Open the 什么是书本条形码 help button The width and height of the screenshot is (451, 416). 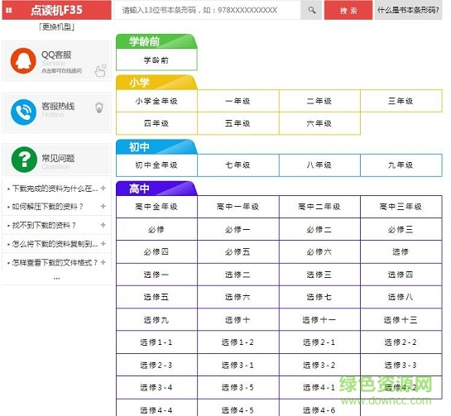pyautogui.click(x=408, y=11)
